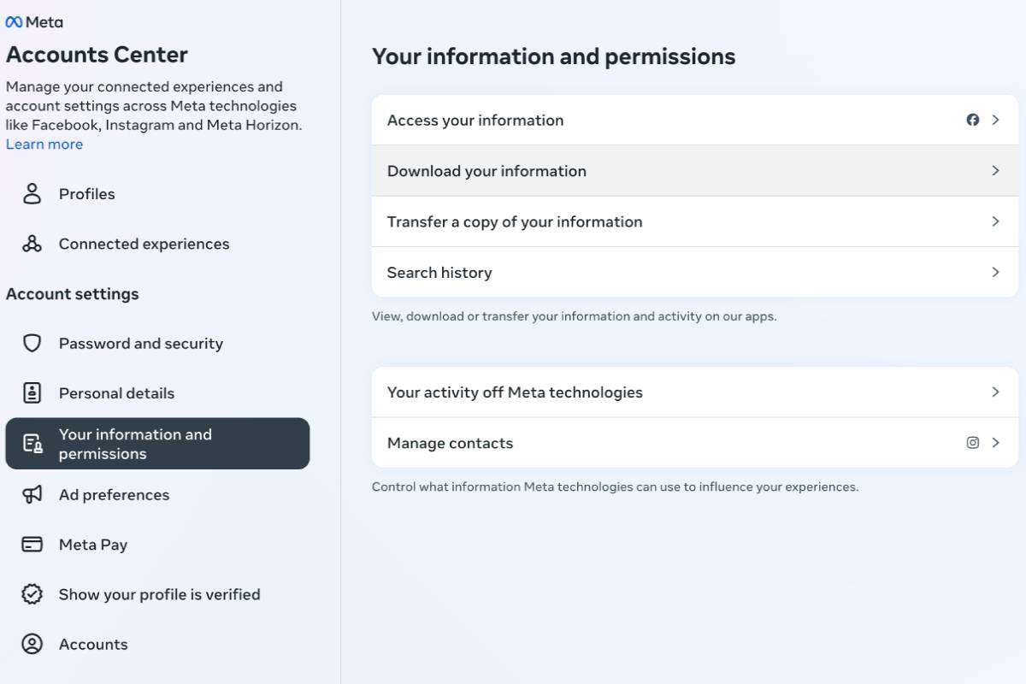Click the Facebook icon on Access your information
This screenshot has width=1026, height=684.
pyautogui.click(x=973, y=120)
